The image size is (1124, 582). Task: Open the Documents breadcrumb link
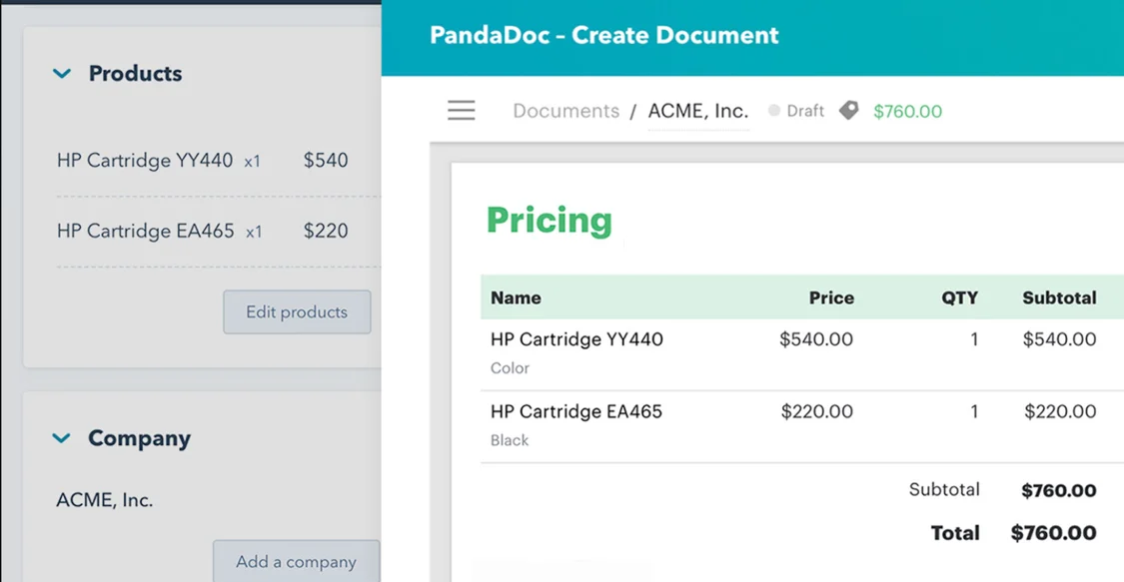(565, 111)
